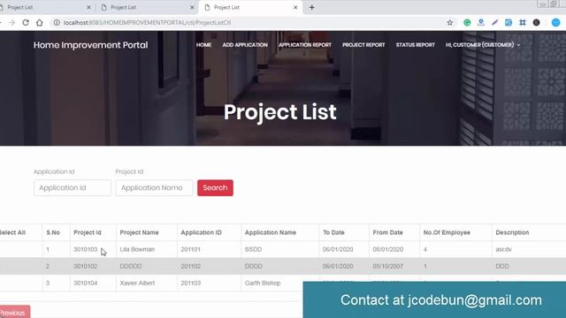The width and height of the screenshot is (566, 318).
Task: Expand the HI, CUSTOMER dropdown
Action: tap(483, 45)
